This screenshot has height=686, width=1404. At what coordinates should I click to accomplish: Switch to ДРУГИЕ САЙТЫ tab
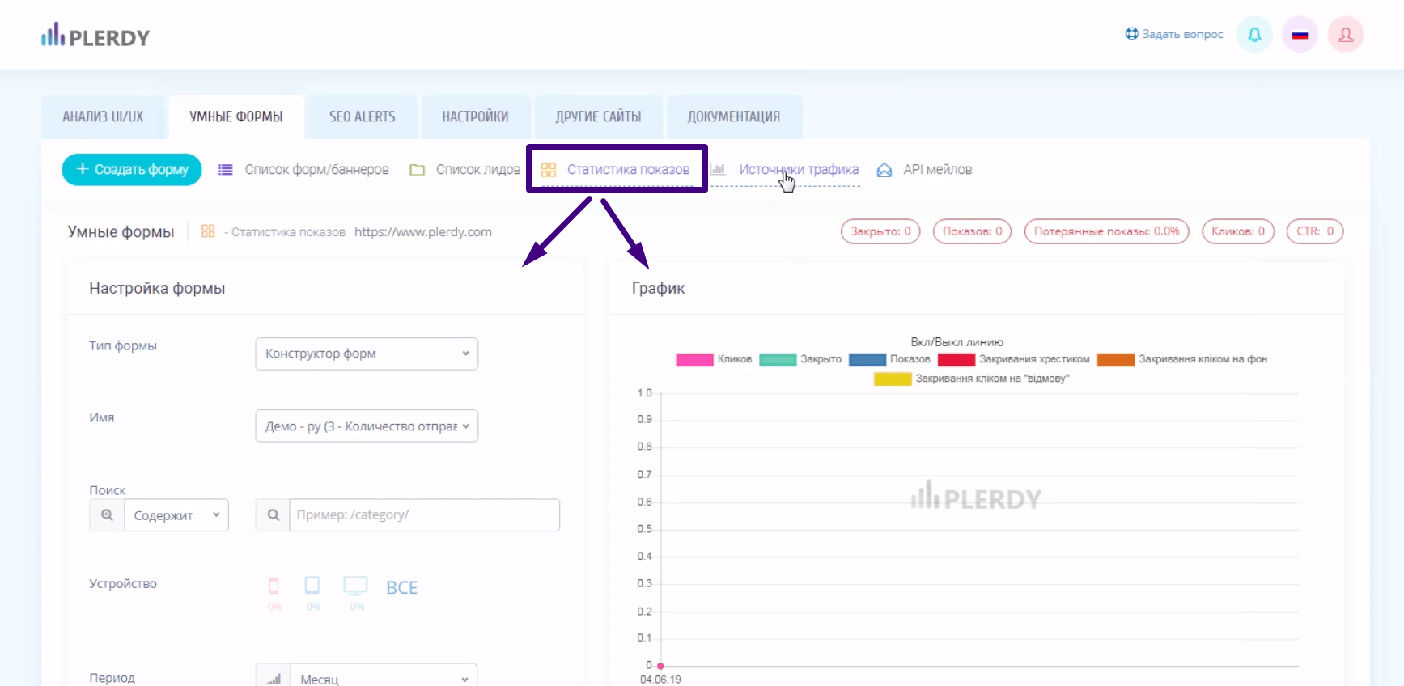pos(598,116)
